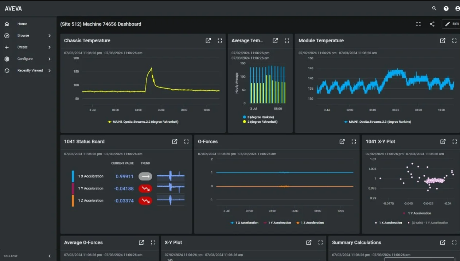Go to Home in the sidebar

(22, 24)
